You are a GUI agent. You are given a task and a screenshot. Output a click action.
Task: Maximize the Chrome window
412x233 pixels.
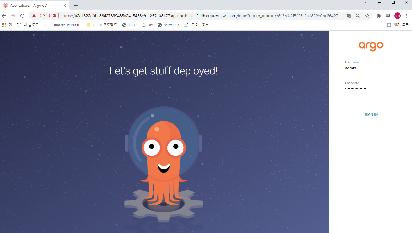[393, 2]
